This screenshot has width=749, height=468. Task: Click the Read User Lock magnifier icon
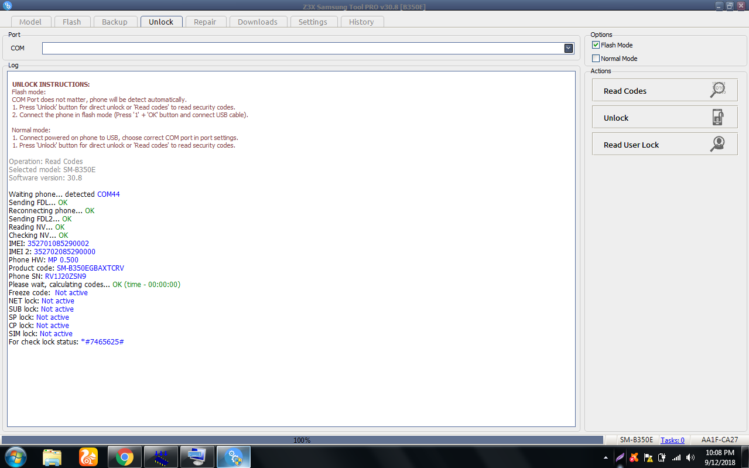coord(718,144)
